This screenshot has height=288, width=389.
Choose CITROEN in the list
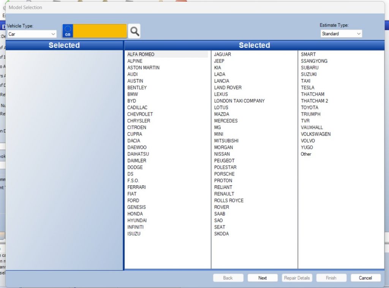(137, 128)
